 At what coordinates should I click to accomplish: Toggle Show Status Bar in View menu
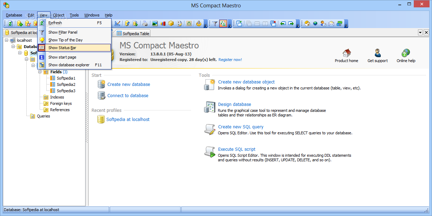pyautogui.click(x=74, y=48)
